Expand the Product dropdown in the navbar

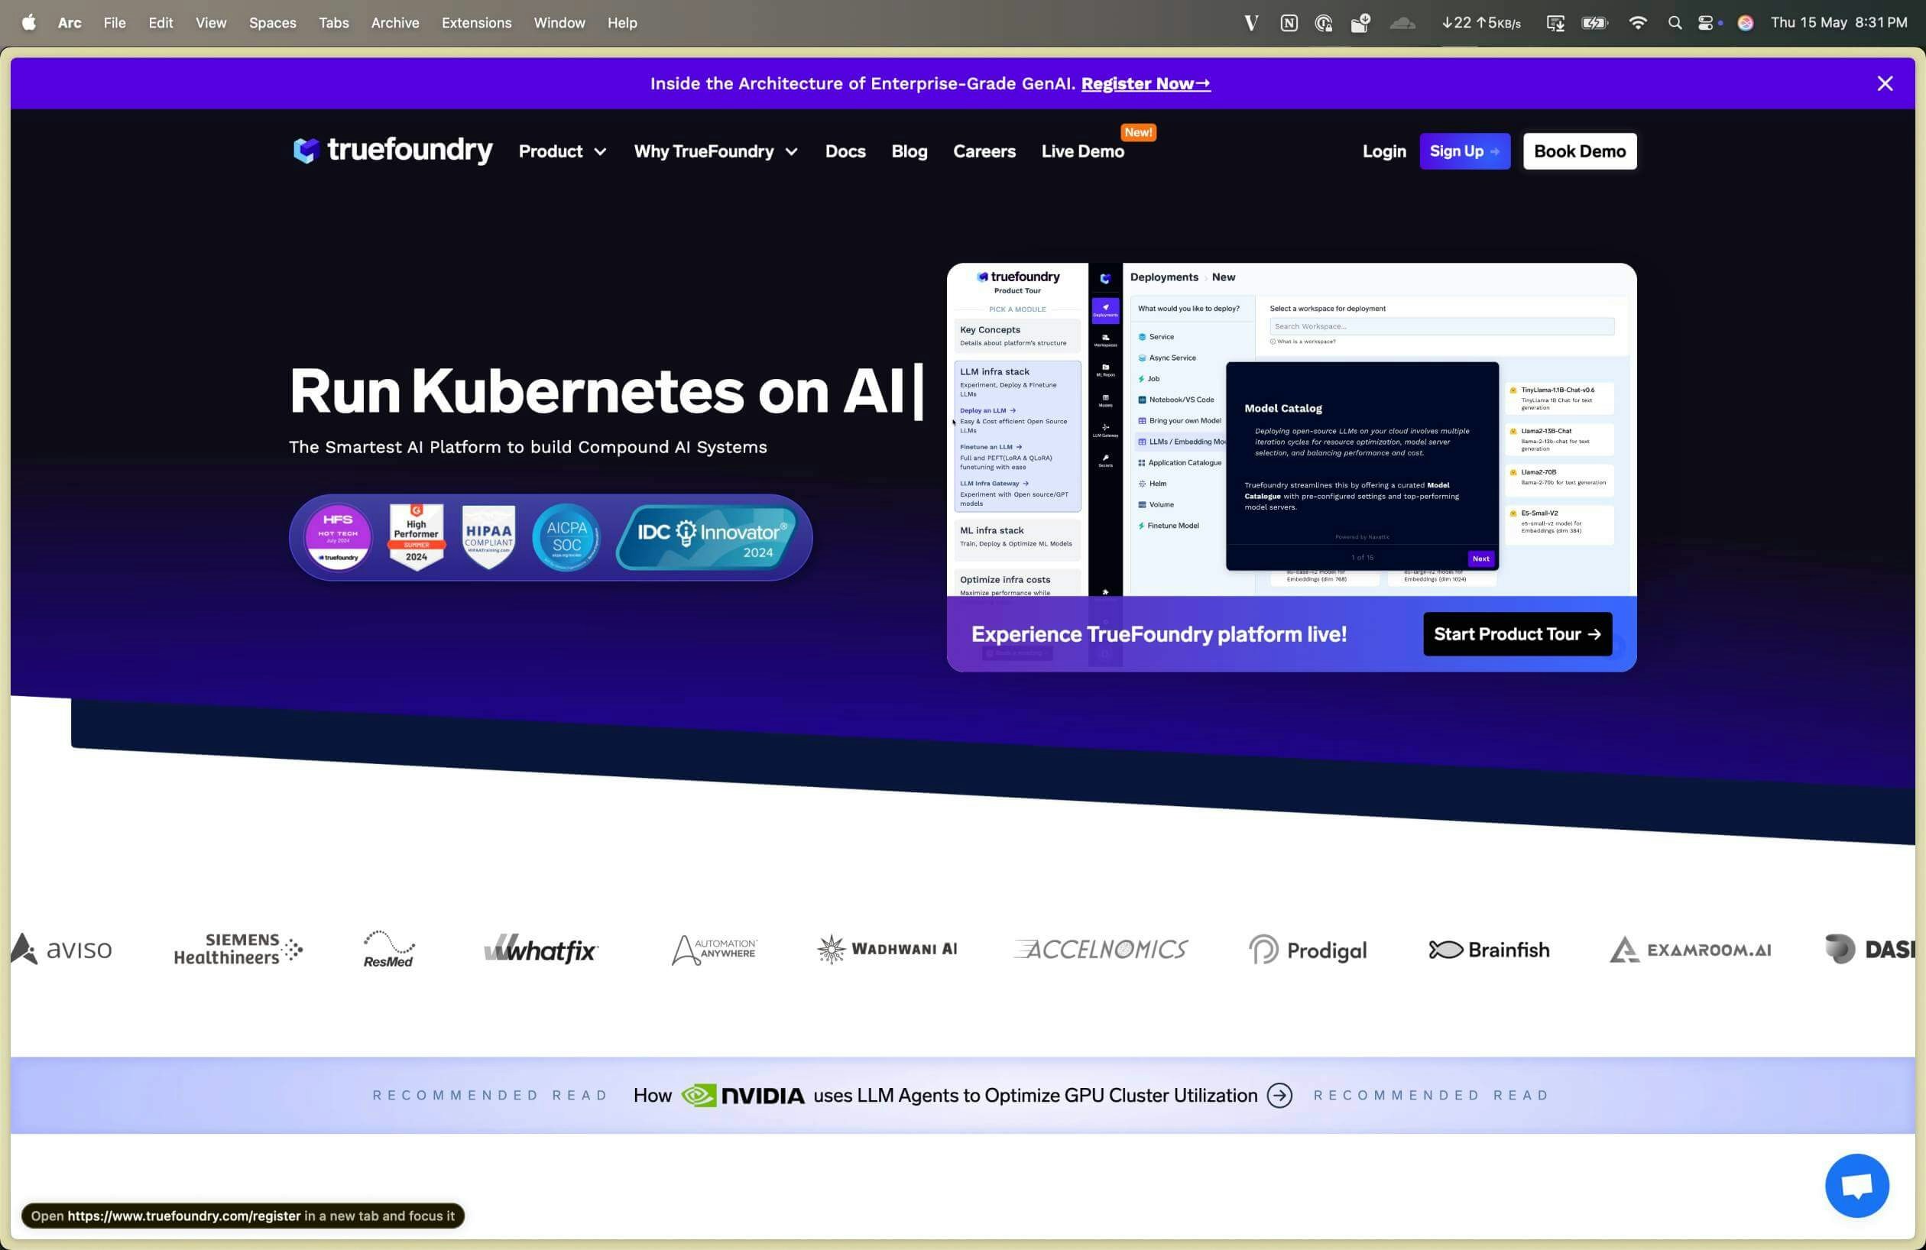point(563,151)
